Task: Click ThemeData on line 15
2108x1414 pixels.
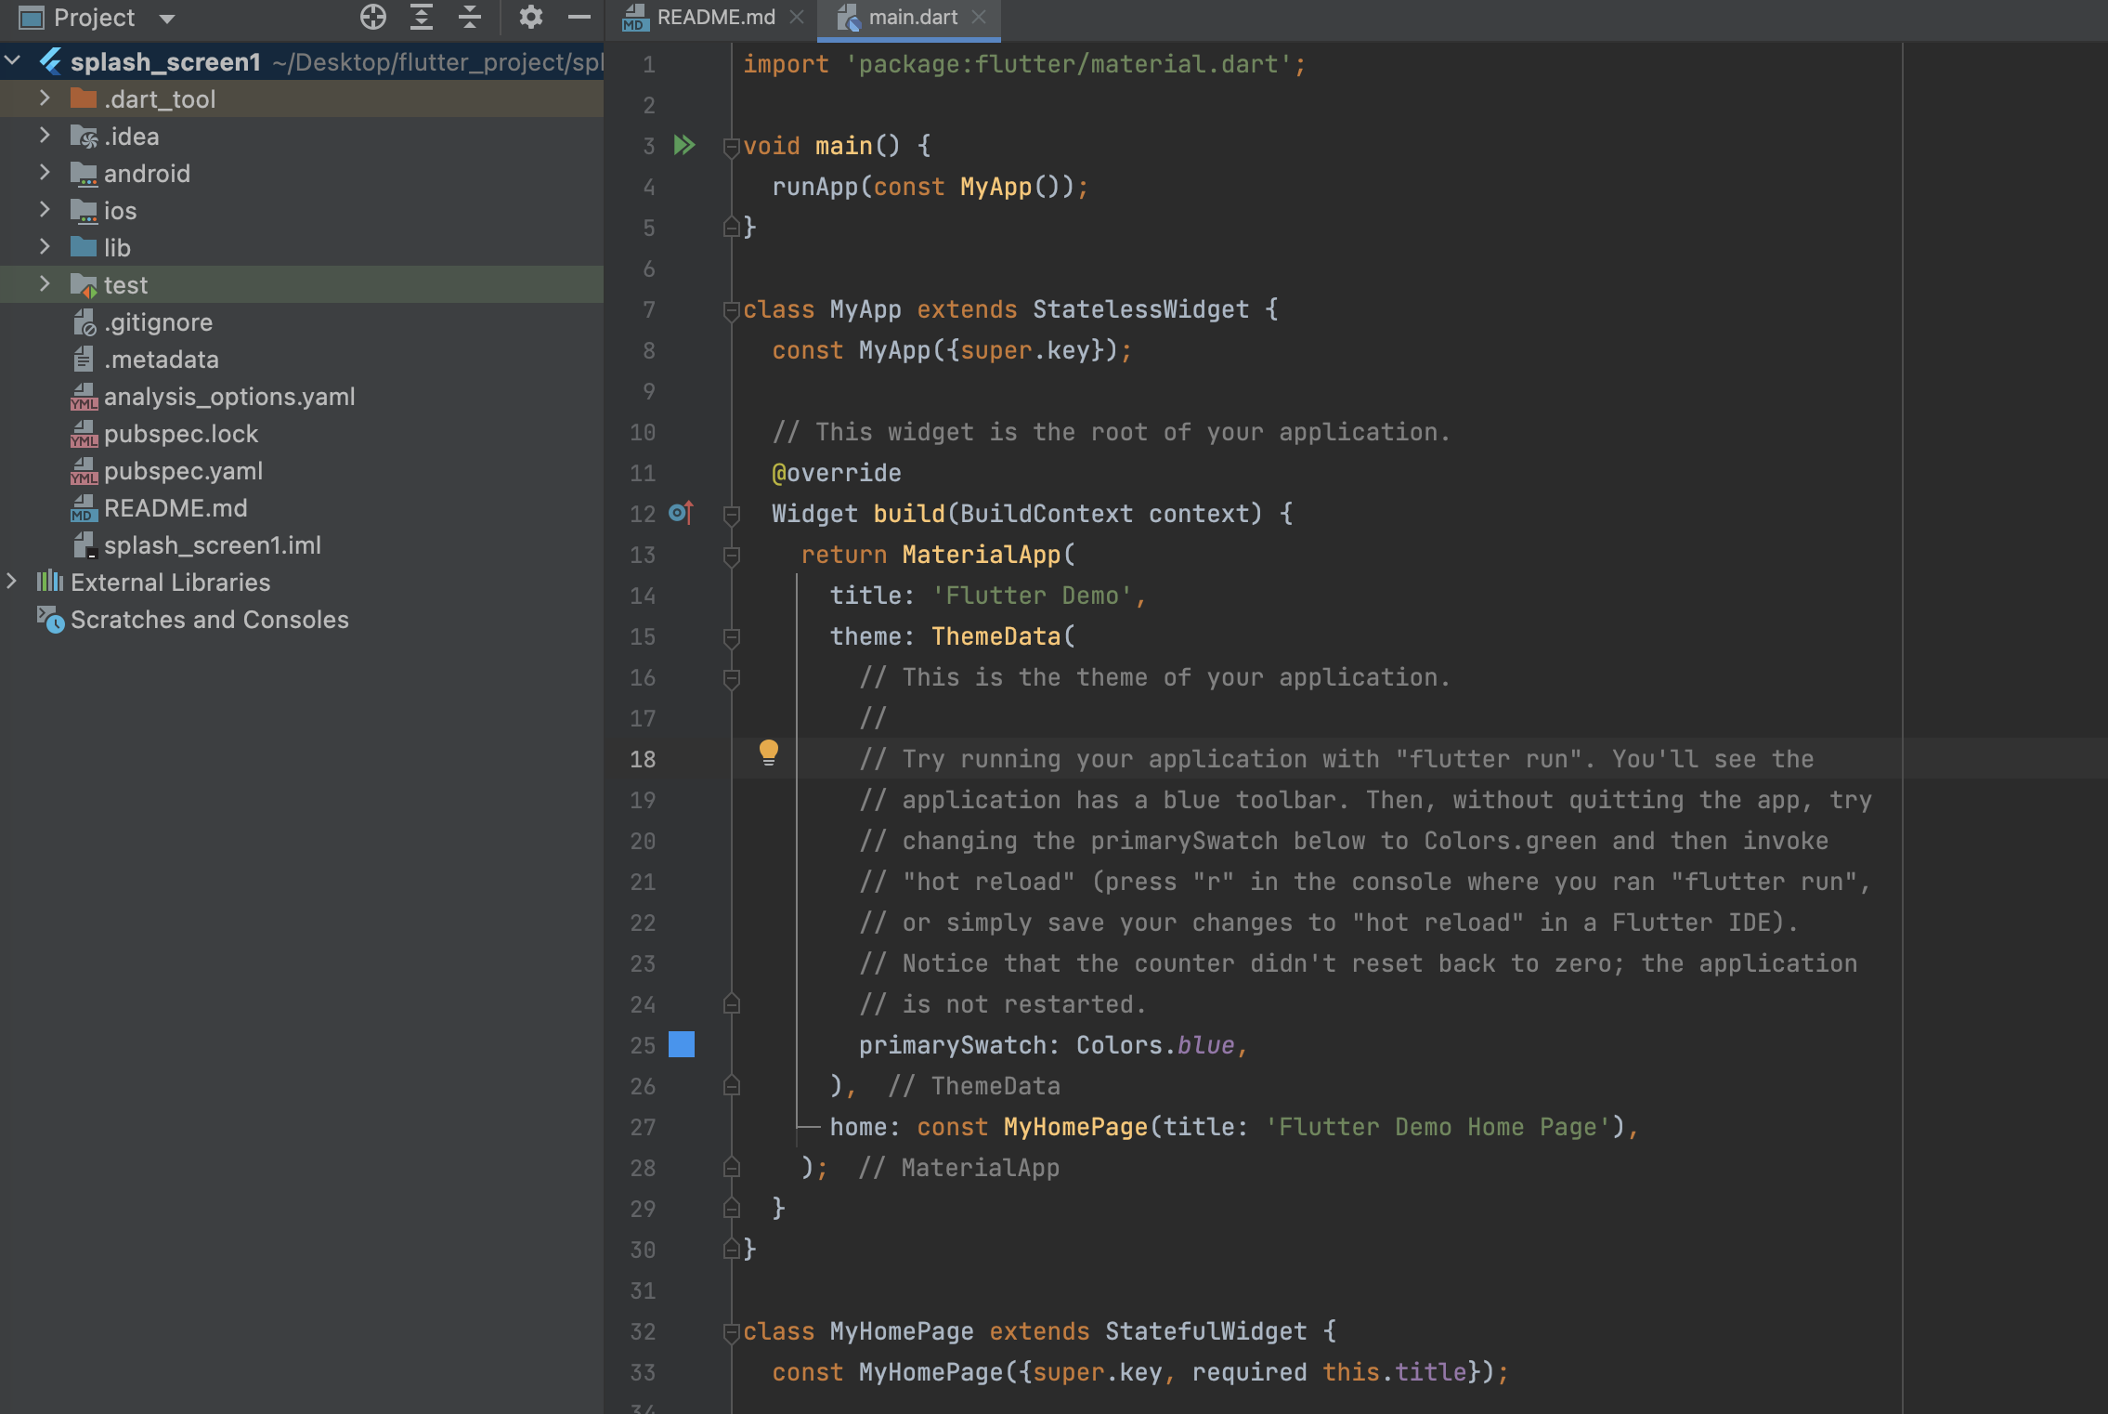Action: [996, 636]
